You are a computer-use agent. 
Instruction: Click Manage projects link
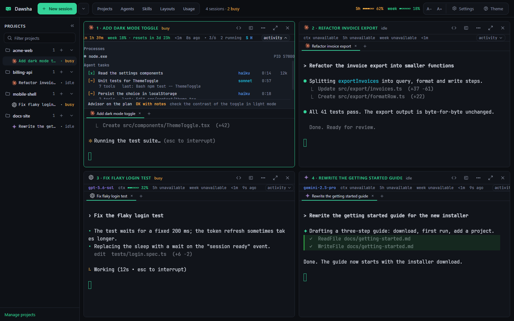pyautogui.click(x=20, y=315)
